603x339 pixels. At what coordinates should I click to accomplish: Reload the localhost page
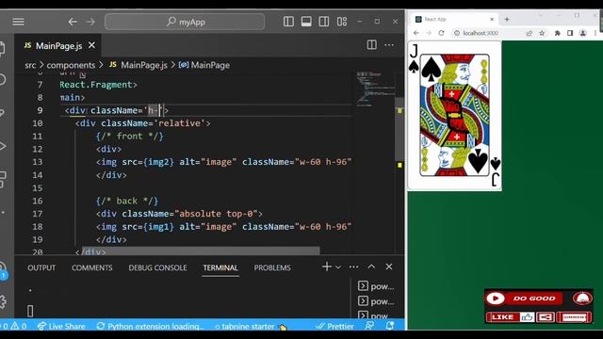pyautogui.click(x=442, y=33)
